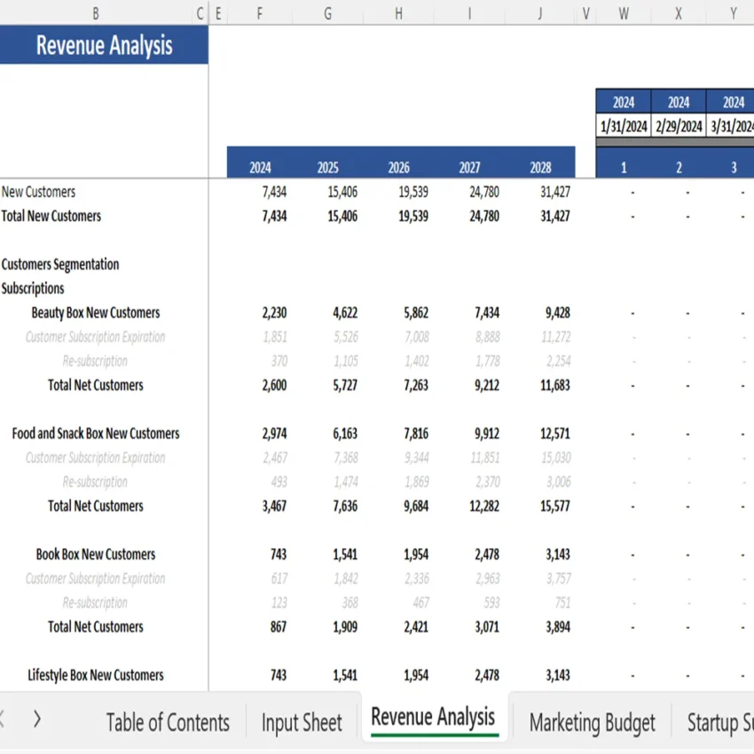
Task: Select column header W
Action: pos(624,13)
